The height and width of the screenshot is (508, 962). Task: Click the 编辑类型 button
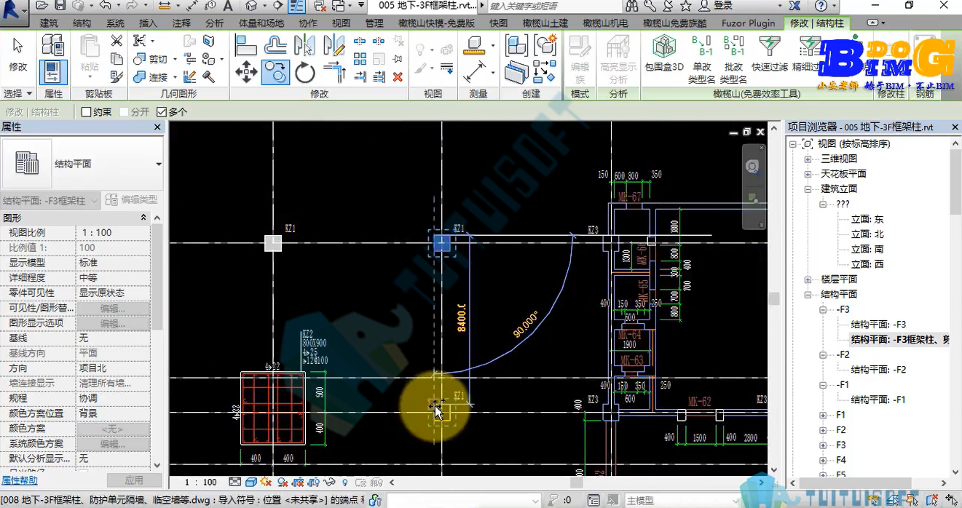pyautogui.click(x=131, y=200)
